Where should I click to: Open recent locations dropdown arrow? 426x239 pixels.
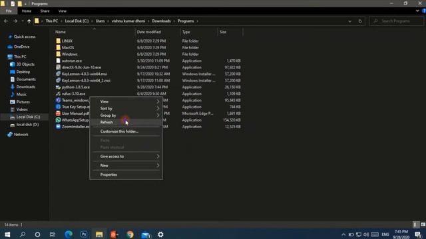tap(22, 21)
